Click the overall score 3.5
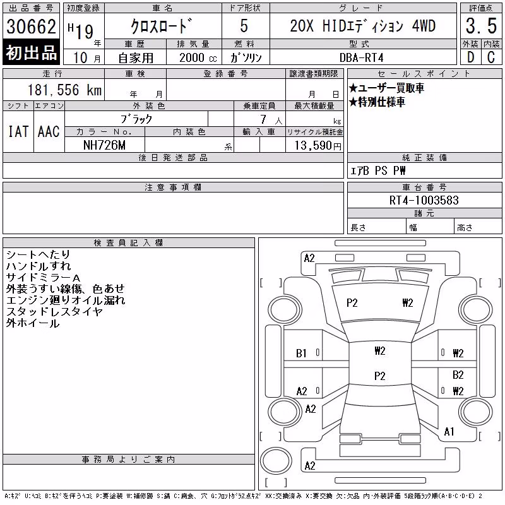 tap(481, 26)
